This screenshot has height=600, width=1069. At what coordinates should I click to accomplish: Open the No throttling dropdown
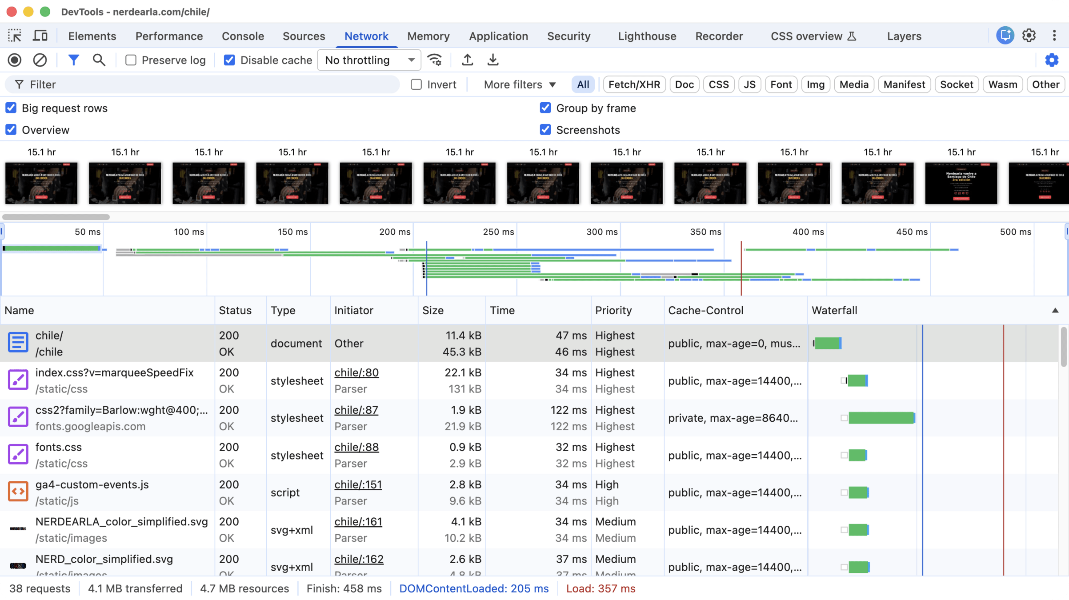coord(369,60)
